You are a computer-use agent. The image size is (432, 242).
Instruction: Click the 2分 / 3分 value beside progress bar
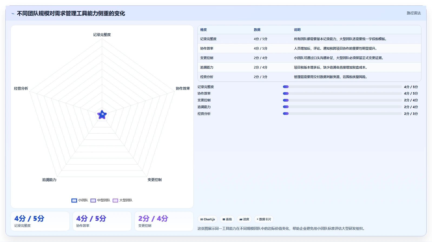411,114
